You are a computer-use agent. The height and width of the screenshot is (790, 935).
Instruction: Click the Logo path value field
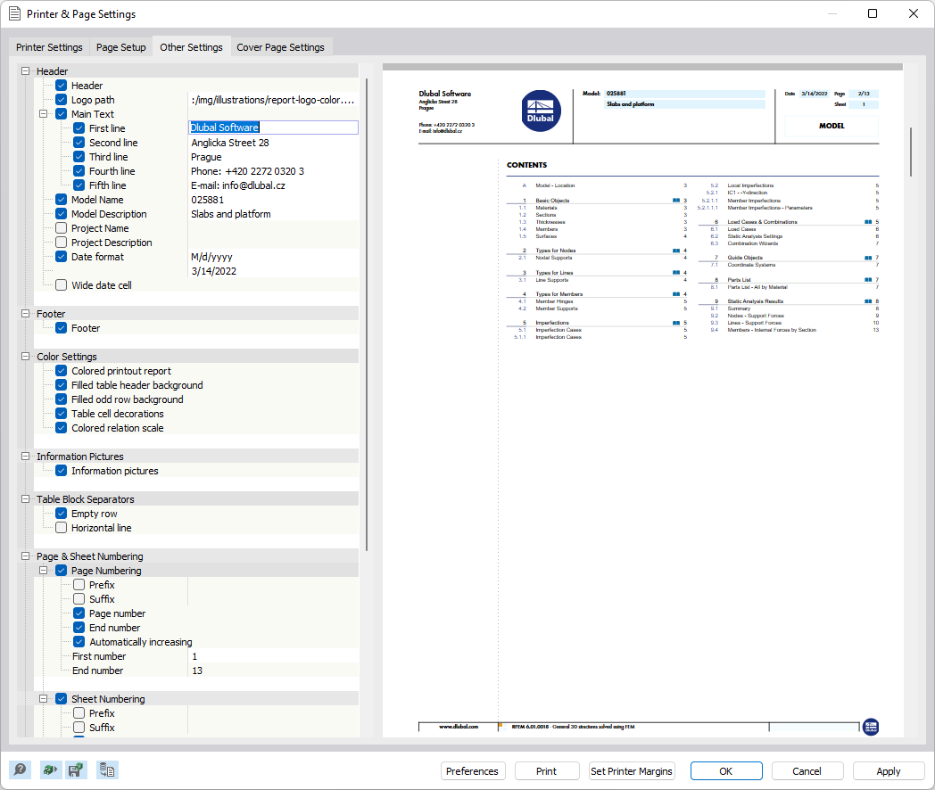coord(273,100)
